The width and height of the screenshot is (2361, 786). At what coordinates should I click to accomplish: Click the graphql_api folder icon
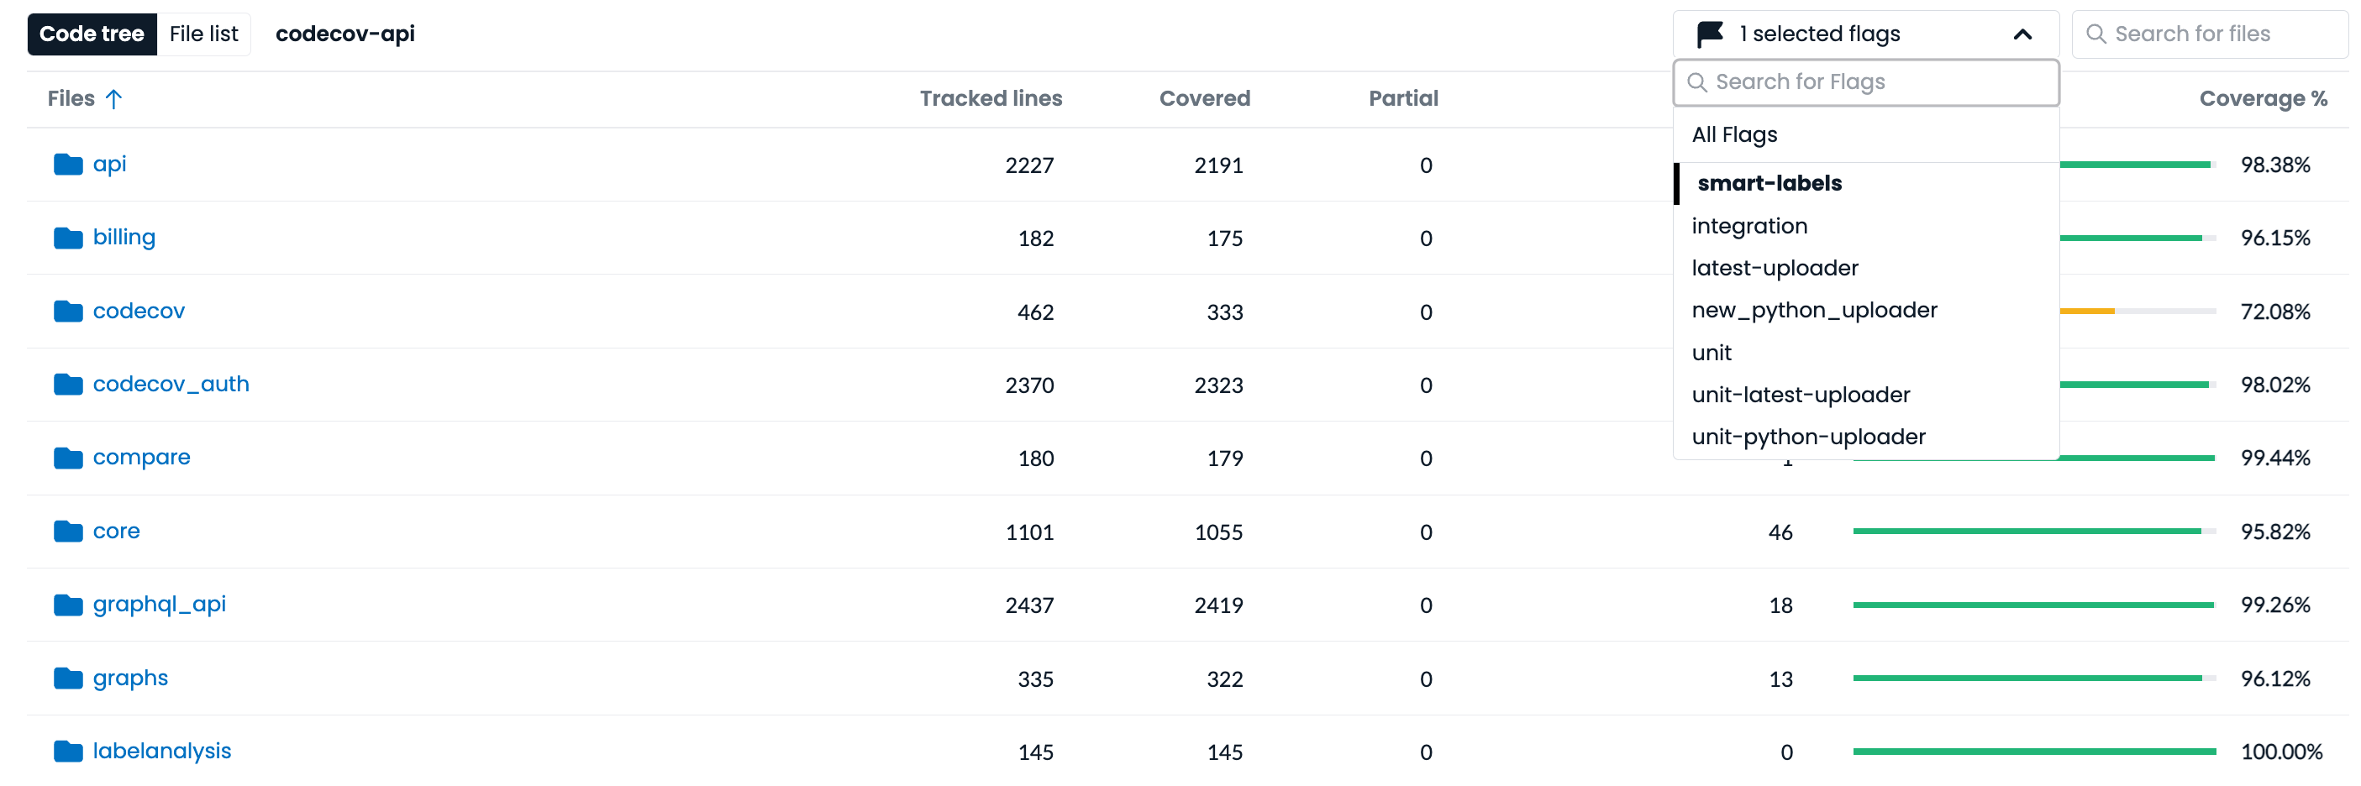(x=68, y=605)
